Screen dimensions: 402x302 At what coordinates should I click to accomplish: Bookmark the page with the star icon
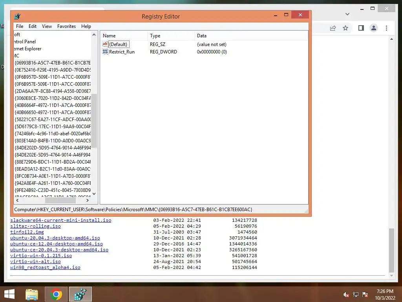tap(345, 28)
